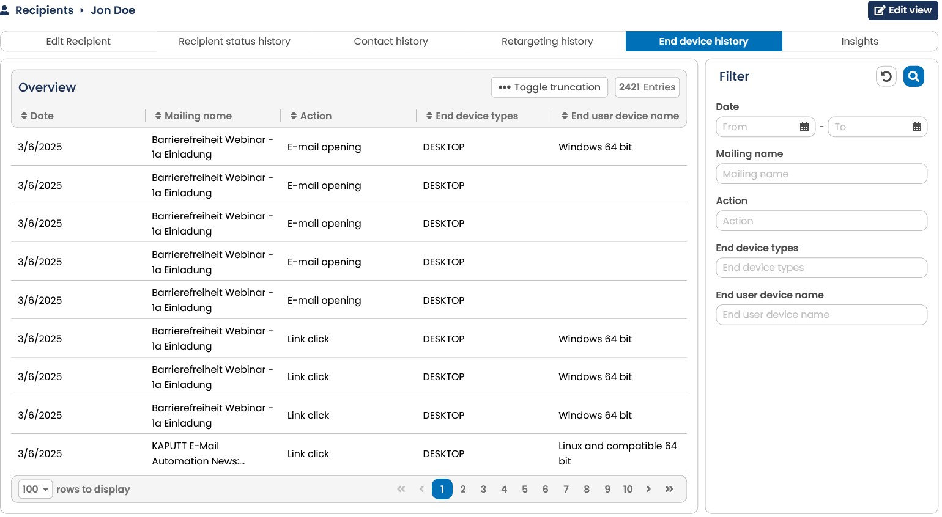Switch to the Insights tab
The height and width of the screenshot is (517, 942).
click(x=859, y=42)
